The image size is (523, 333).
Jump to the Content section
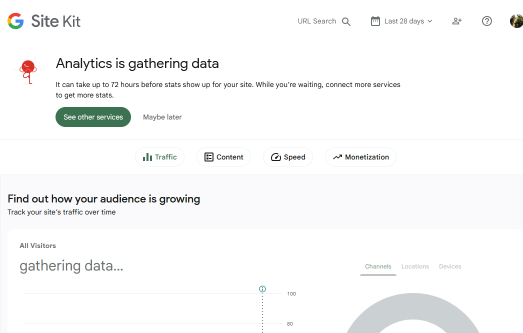tap(223, 157)
